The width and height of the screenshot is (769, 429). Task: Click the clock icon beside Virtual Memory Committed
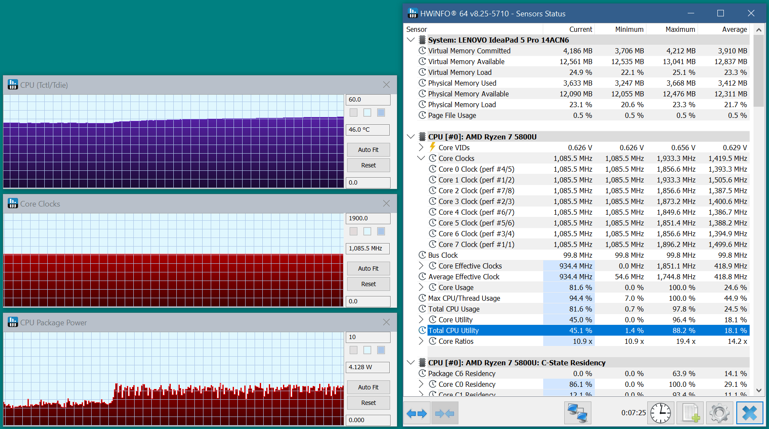coord(422,51)
